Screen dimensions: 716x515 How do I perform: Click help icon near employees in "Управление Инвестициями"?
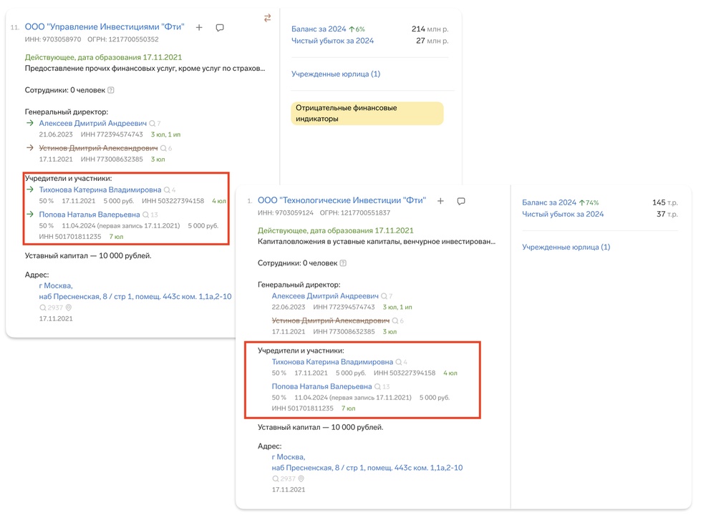(x=111, y=90)
